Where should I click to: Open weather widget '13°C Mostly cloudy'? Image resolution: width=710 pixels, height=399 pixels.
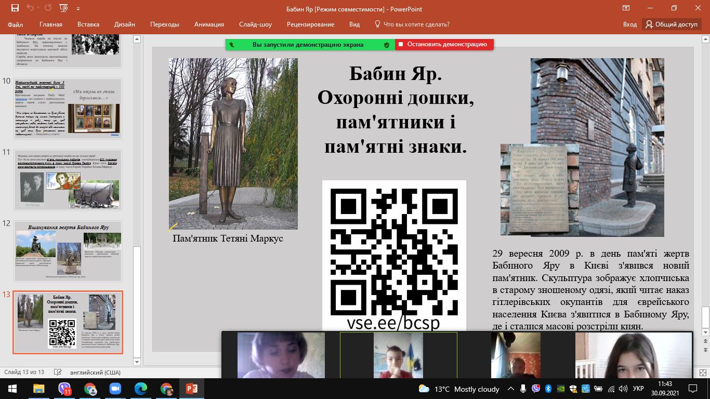[x=459, y=389]
